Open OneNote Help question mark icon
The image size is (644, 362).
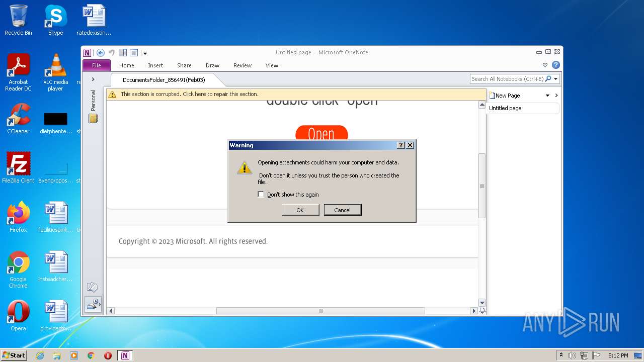(555, 65)
